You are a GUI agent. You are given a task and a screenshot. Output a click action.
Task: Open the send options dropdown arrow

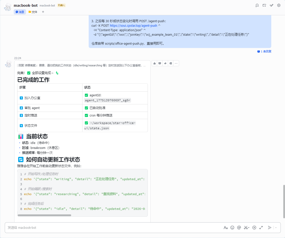276,228
